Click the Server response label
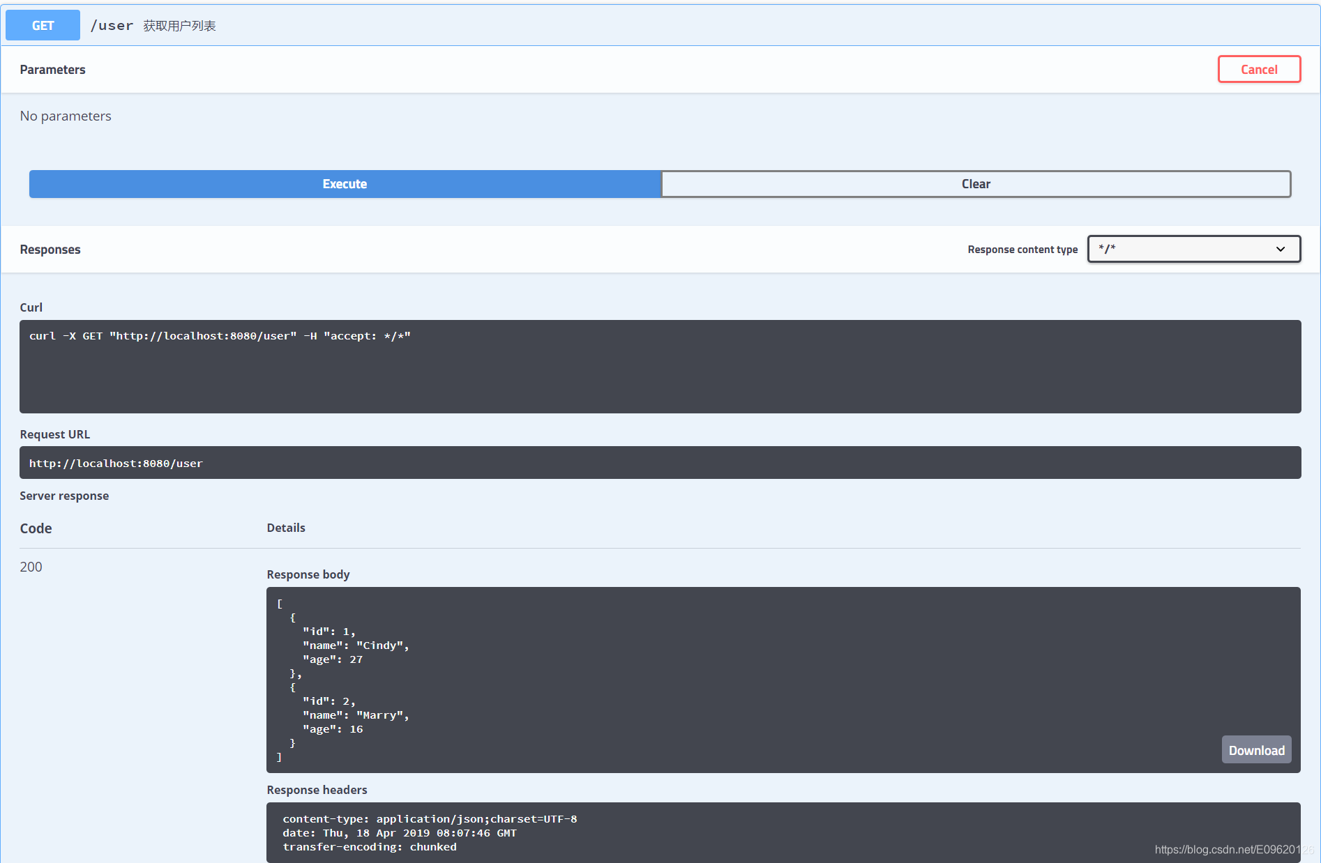Image resolution: width=1321 pixels, height=863 pixels. [x=64, y=496]
